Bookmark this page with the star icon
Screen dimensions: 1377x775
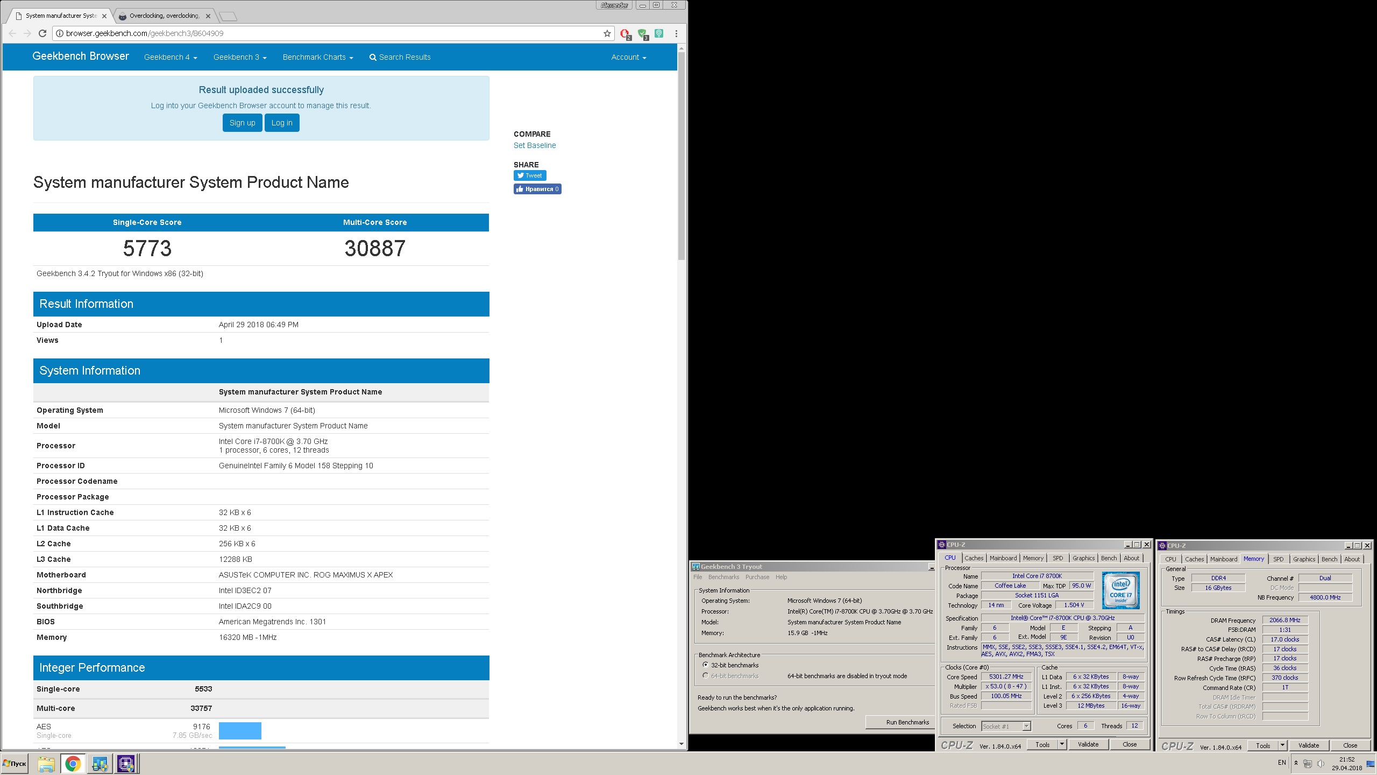(607, 33)
